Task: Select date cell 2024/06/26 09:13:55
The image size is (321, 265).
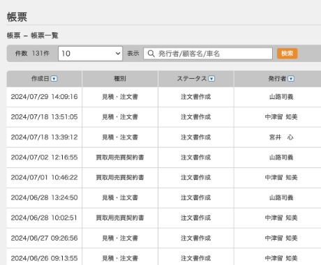Action: point(44,258)
